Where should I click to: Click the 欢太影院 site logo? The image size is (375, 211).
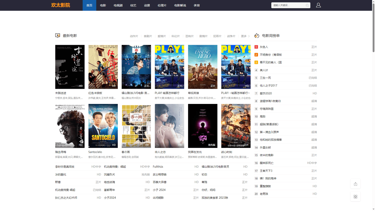point(60,5)
